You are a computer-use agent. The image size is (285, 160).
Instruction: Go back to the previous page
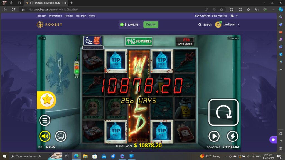click(x=5, y=9)
